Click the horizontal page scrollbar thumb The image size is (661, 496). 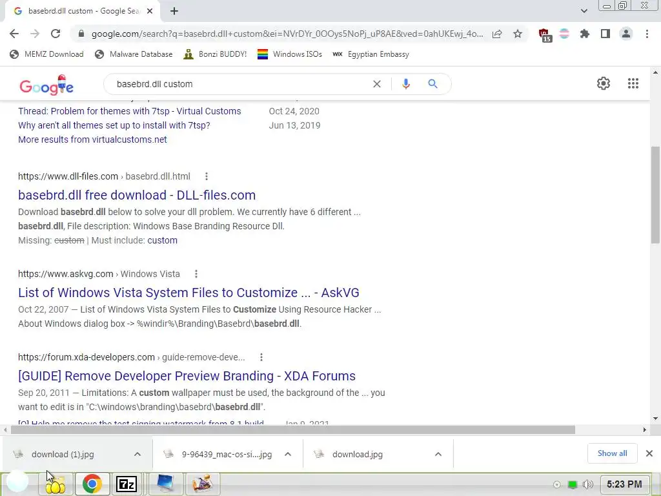293,429
